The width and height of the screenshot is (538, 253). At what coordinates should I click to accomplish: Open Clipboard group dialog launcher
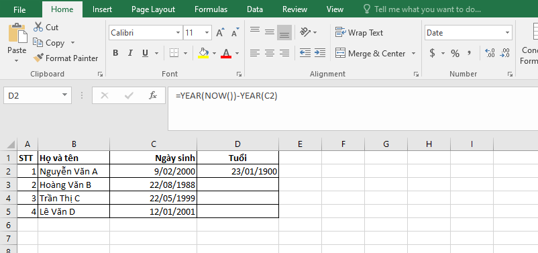[x=100, y=74]
